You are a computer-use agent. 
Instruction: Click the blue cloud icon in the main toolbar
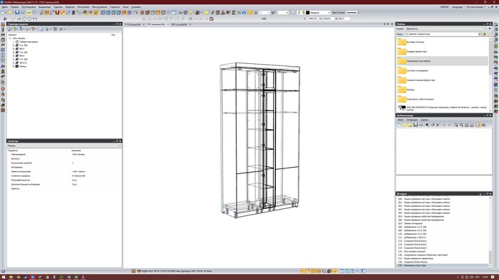pyautogui.click(x=244, y=13)
